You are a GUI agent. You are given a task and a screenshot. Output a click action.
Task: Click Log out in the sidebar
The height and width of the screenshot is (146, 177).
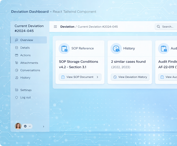click(26, 97)
